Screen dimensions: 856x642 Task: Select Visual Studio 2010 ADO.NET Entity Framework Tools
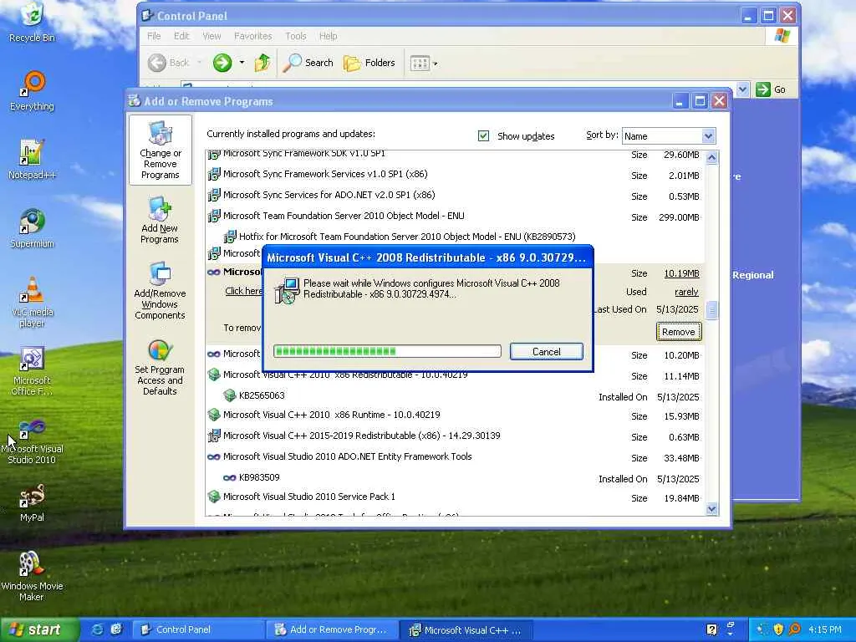[x=455, y=457]
